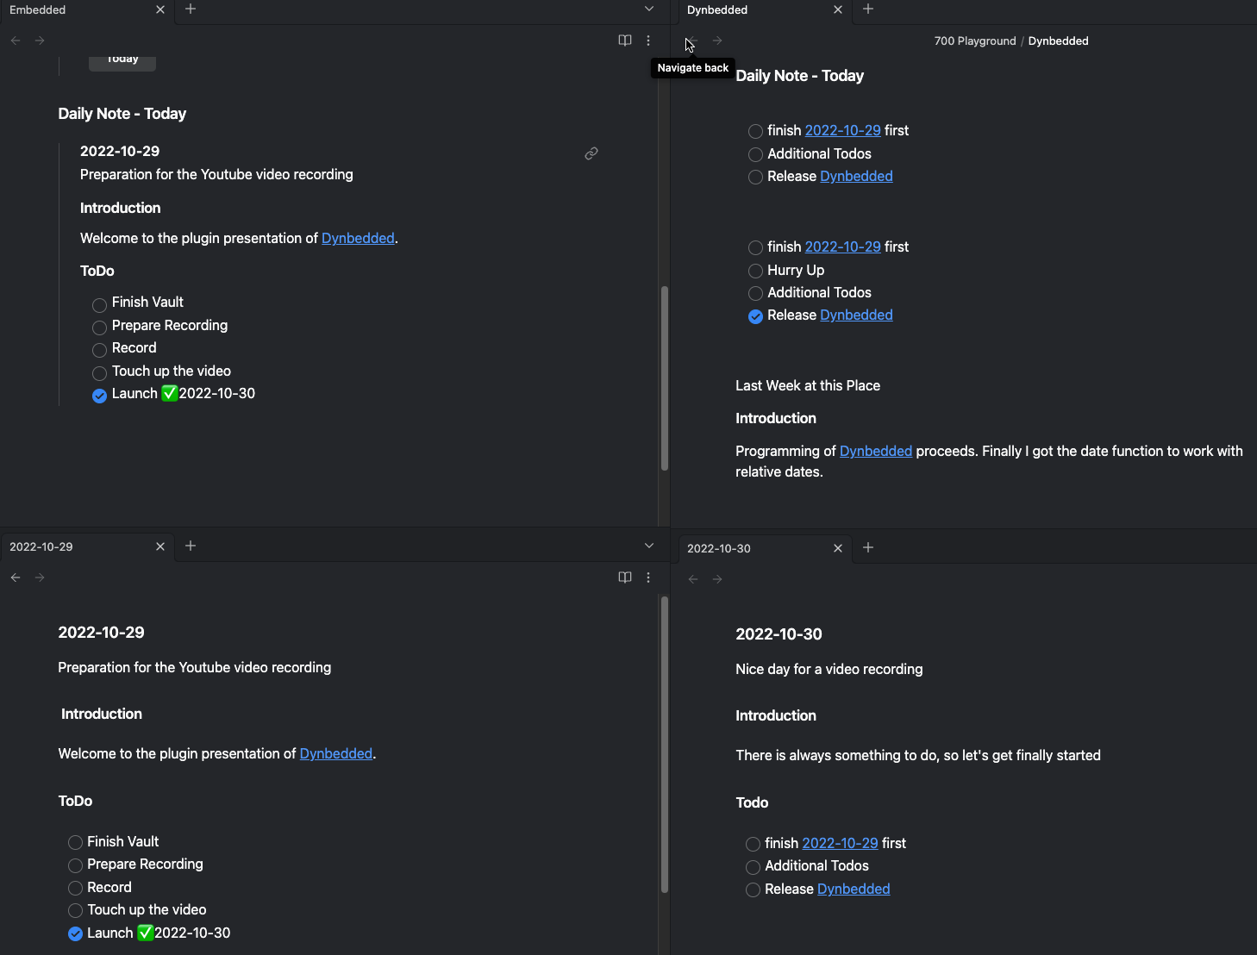The height and width of the screenshot is (955, 1257).
Task: Check the 'Finish Vault' task in the Embedded pane
Action: [x=100, y=304]
